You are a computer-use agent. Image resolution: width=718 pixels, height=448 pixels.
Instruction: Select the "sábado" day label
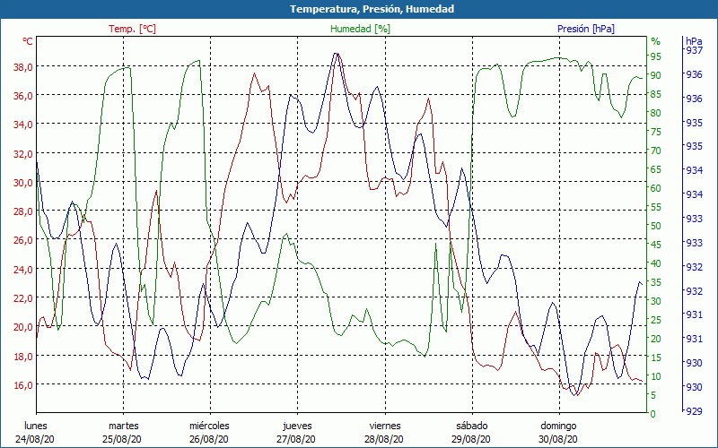click(x=472, y=426)
